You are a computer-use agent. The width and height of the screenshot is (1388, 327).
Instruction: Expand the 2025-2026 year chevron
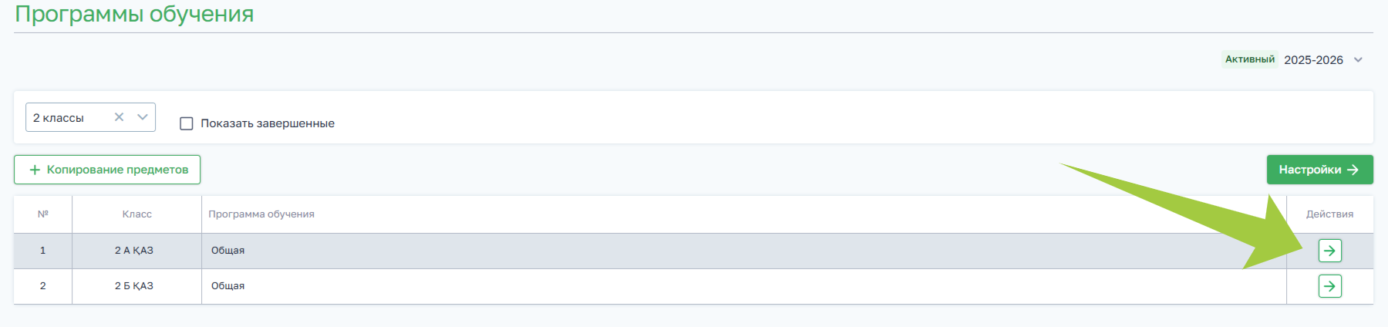1358,60
